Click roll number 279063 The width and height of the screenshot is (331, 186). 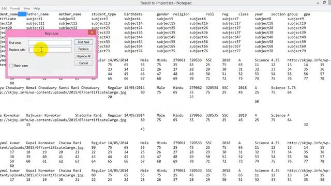[x=195, y=115]
